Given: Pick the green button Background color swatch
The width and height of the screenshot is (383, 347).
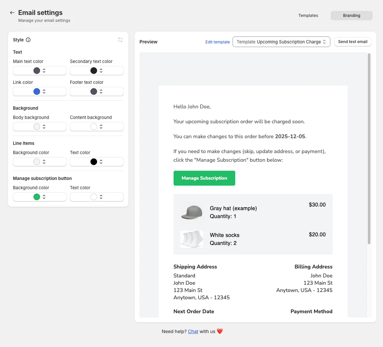Looking at the screenshot, I should coord(37,197).
